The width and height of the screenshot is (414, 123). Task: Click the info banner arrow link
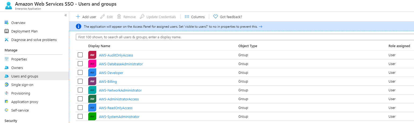pyautogui.click(x=260, y=27)
